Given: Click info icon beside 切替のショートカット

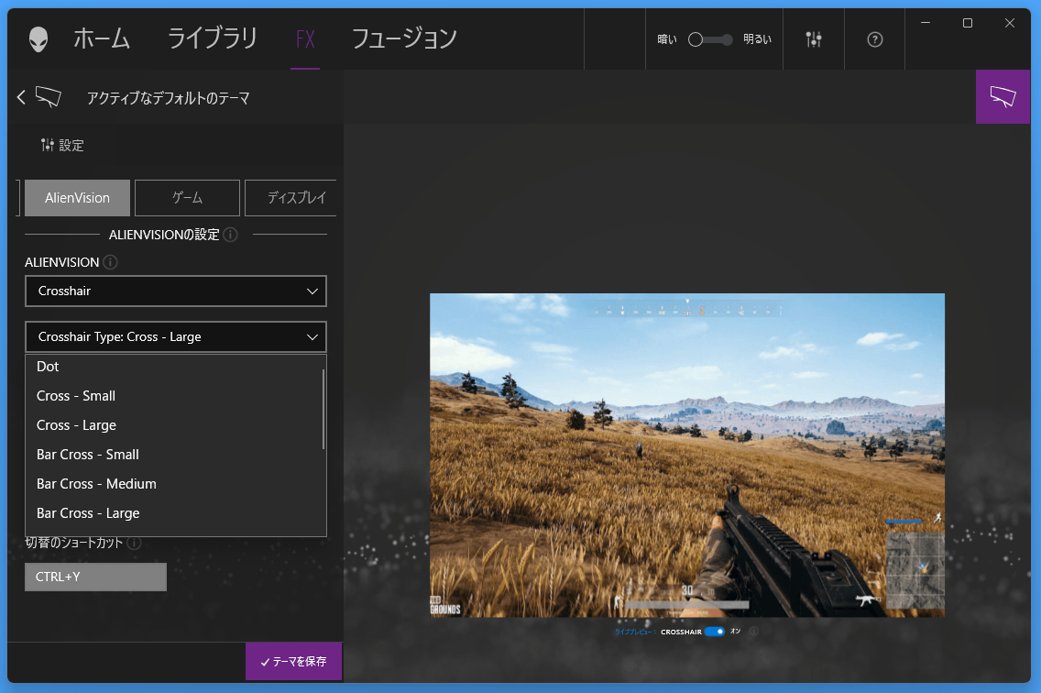Looking at the screenshot, I should click(x=134, y=543).
